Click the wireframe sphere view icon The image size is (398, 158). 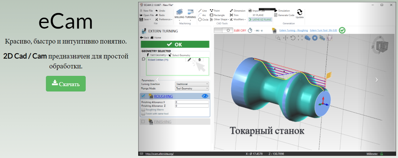coord(329,38)
